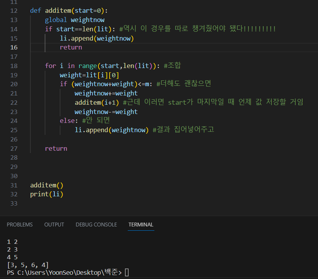Screen dimensions: 318x279
Task: Click terminal input line '1 2'
Action: click(x=12, y=242)
